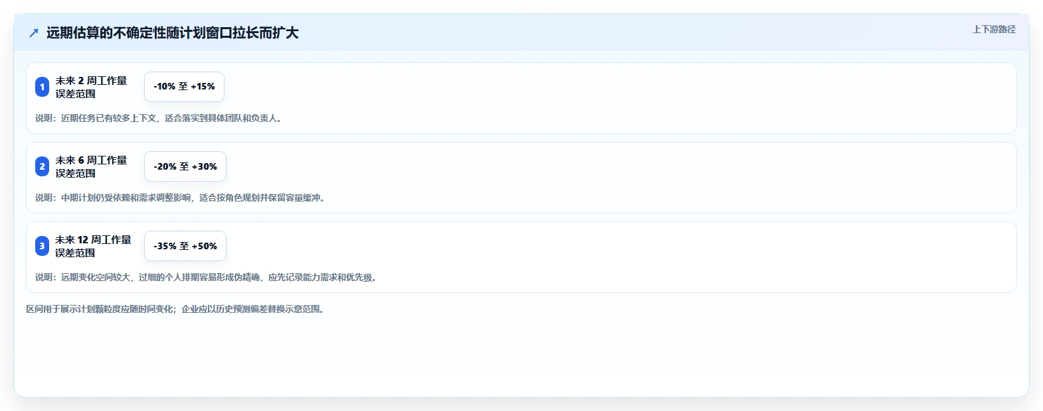Screen dimensions: 1043x411
Task: Click the title 远期估算的不确定性随计划窗口拉长而扩大
Action: pos(172,32)
